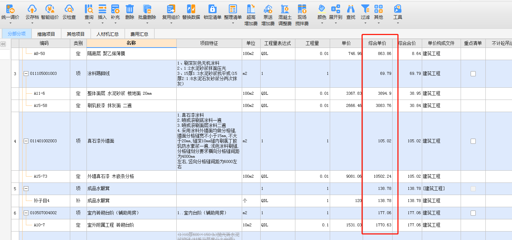Screen dimensions: 512x240
Task: Click the 编码 column header
Action: (44, 44)
